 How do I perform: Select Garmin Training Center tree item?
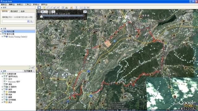pyautogui.click(x=18, y=37)
